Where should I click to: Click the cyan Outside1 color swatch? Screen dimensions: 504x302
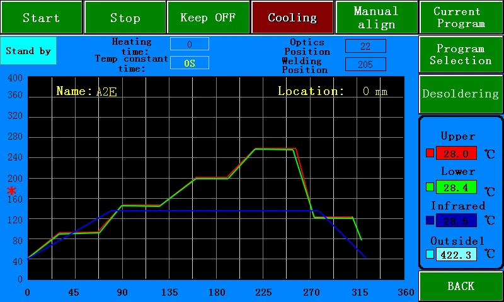pyautogui.click(x=430, y=254)
